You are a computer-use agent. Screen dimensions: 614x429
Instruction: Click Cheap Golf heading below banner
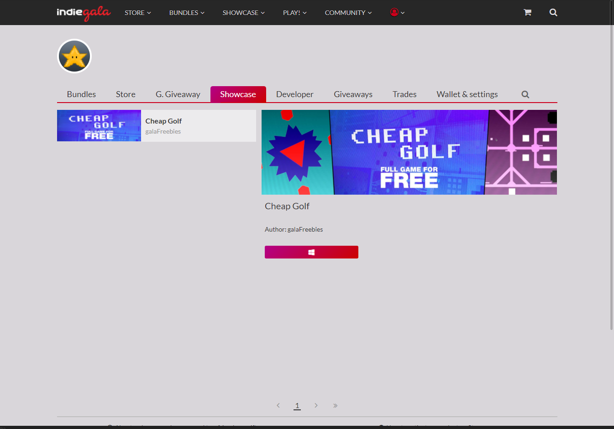287,206
